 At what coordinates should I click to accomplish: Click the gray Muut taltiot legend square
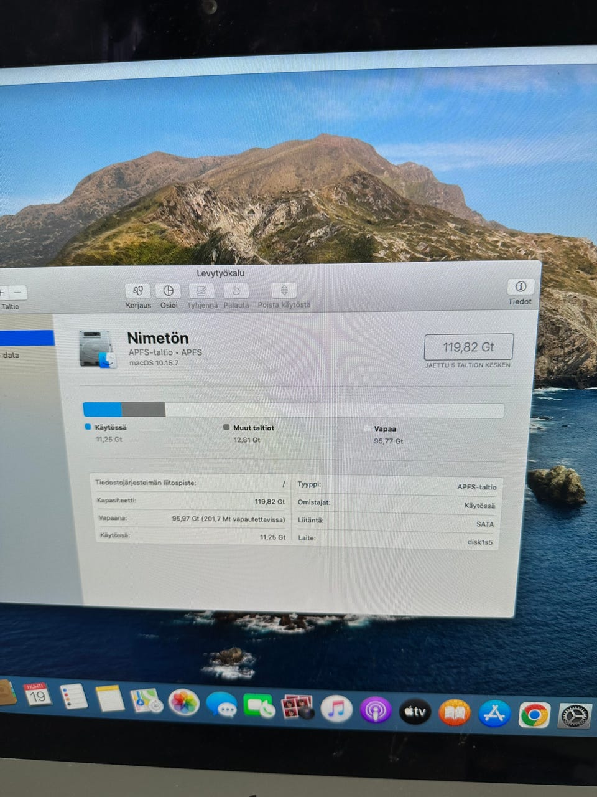[226, 428]
